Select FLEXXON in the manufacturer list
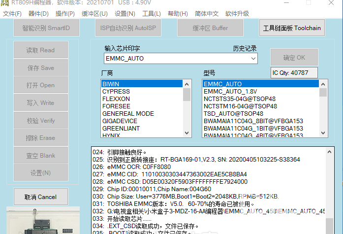Screen dimensions: 343x234 pyautogui.click(x=142, y=99)
